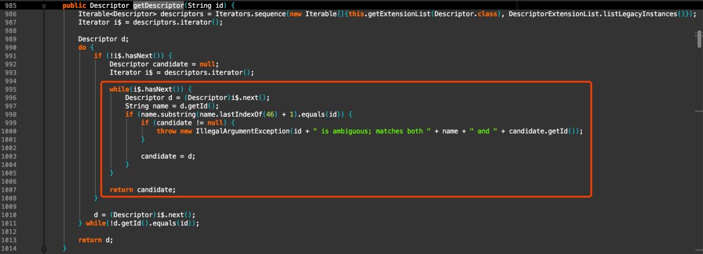Click the final "return d;" statement
The width and height of the screenshot is (703, 254).
(96, 240)
